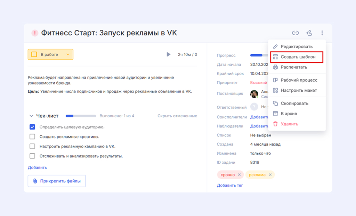
Task: Click the checklist progress bar
Action: pyautogui.click(x=81, y=116)
